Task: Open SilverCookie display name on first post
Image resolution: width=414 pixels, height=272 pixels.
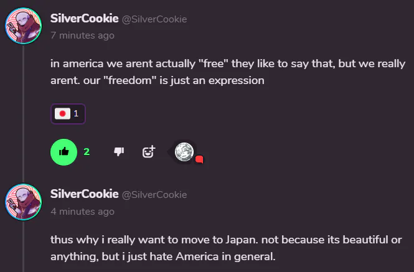Action: 84,19
